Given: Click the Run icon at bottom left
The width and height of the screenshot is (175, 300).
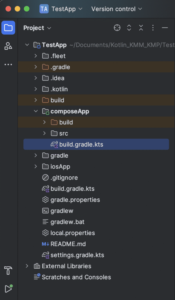Looking at the screenshot, I should point(8,289).
